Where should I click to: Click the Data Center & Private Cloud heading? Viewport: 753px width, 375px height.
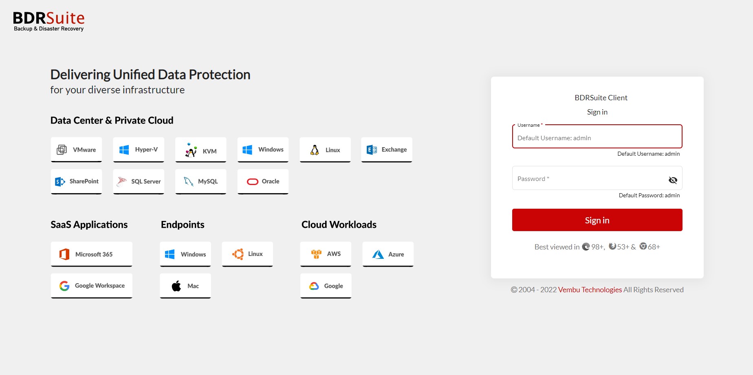point(112,120)
